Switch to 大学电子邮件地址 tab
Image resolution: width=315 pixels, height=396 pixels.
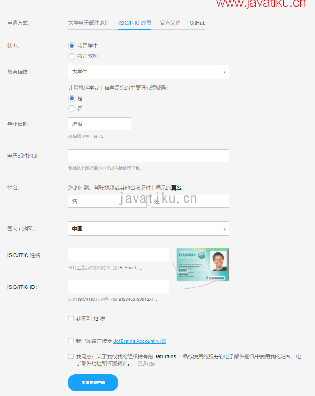coord(89,23)
